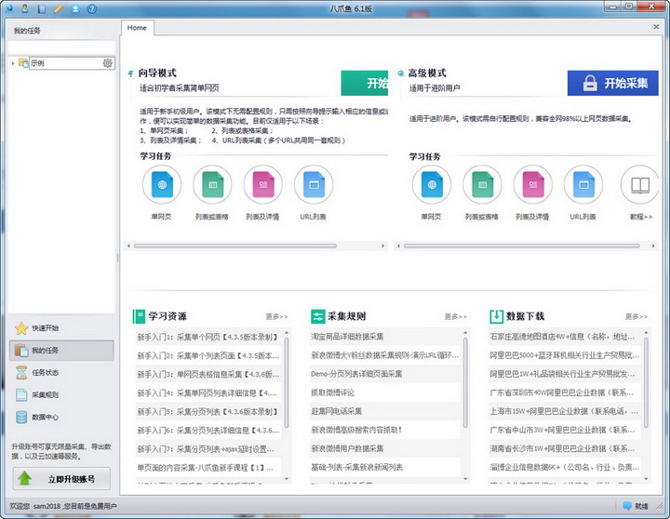Click the right scroll arrow of 高级模式 panel
670x519 pixels.
653,246
